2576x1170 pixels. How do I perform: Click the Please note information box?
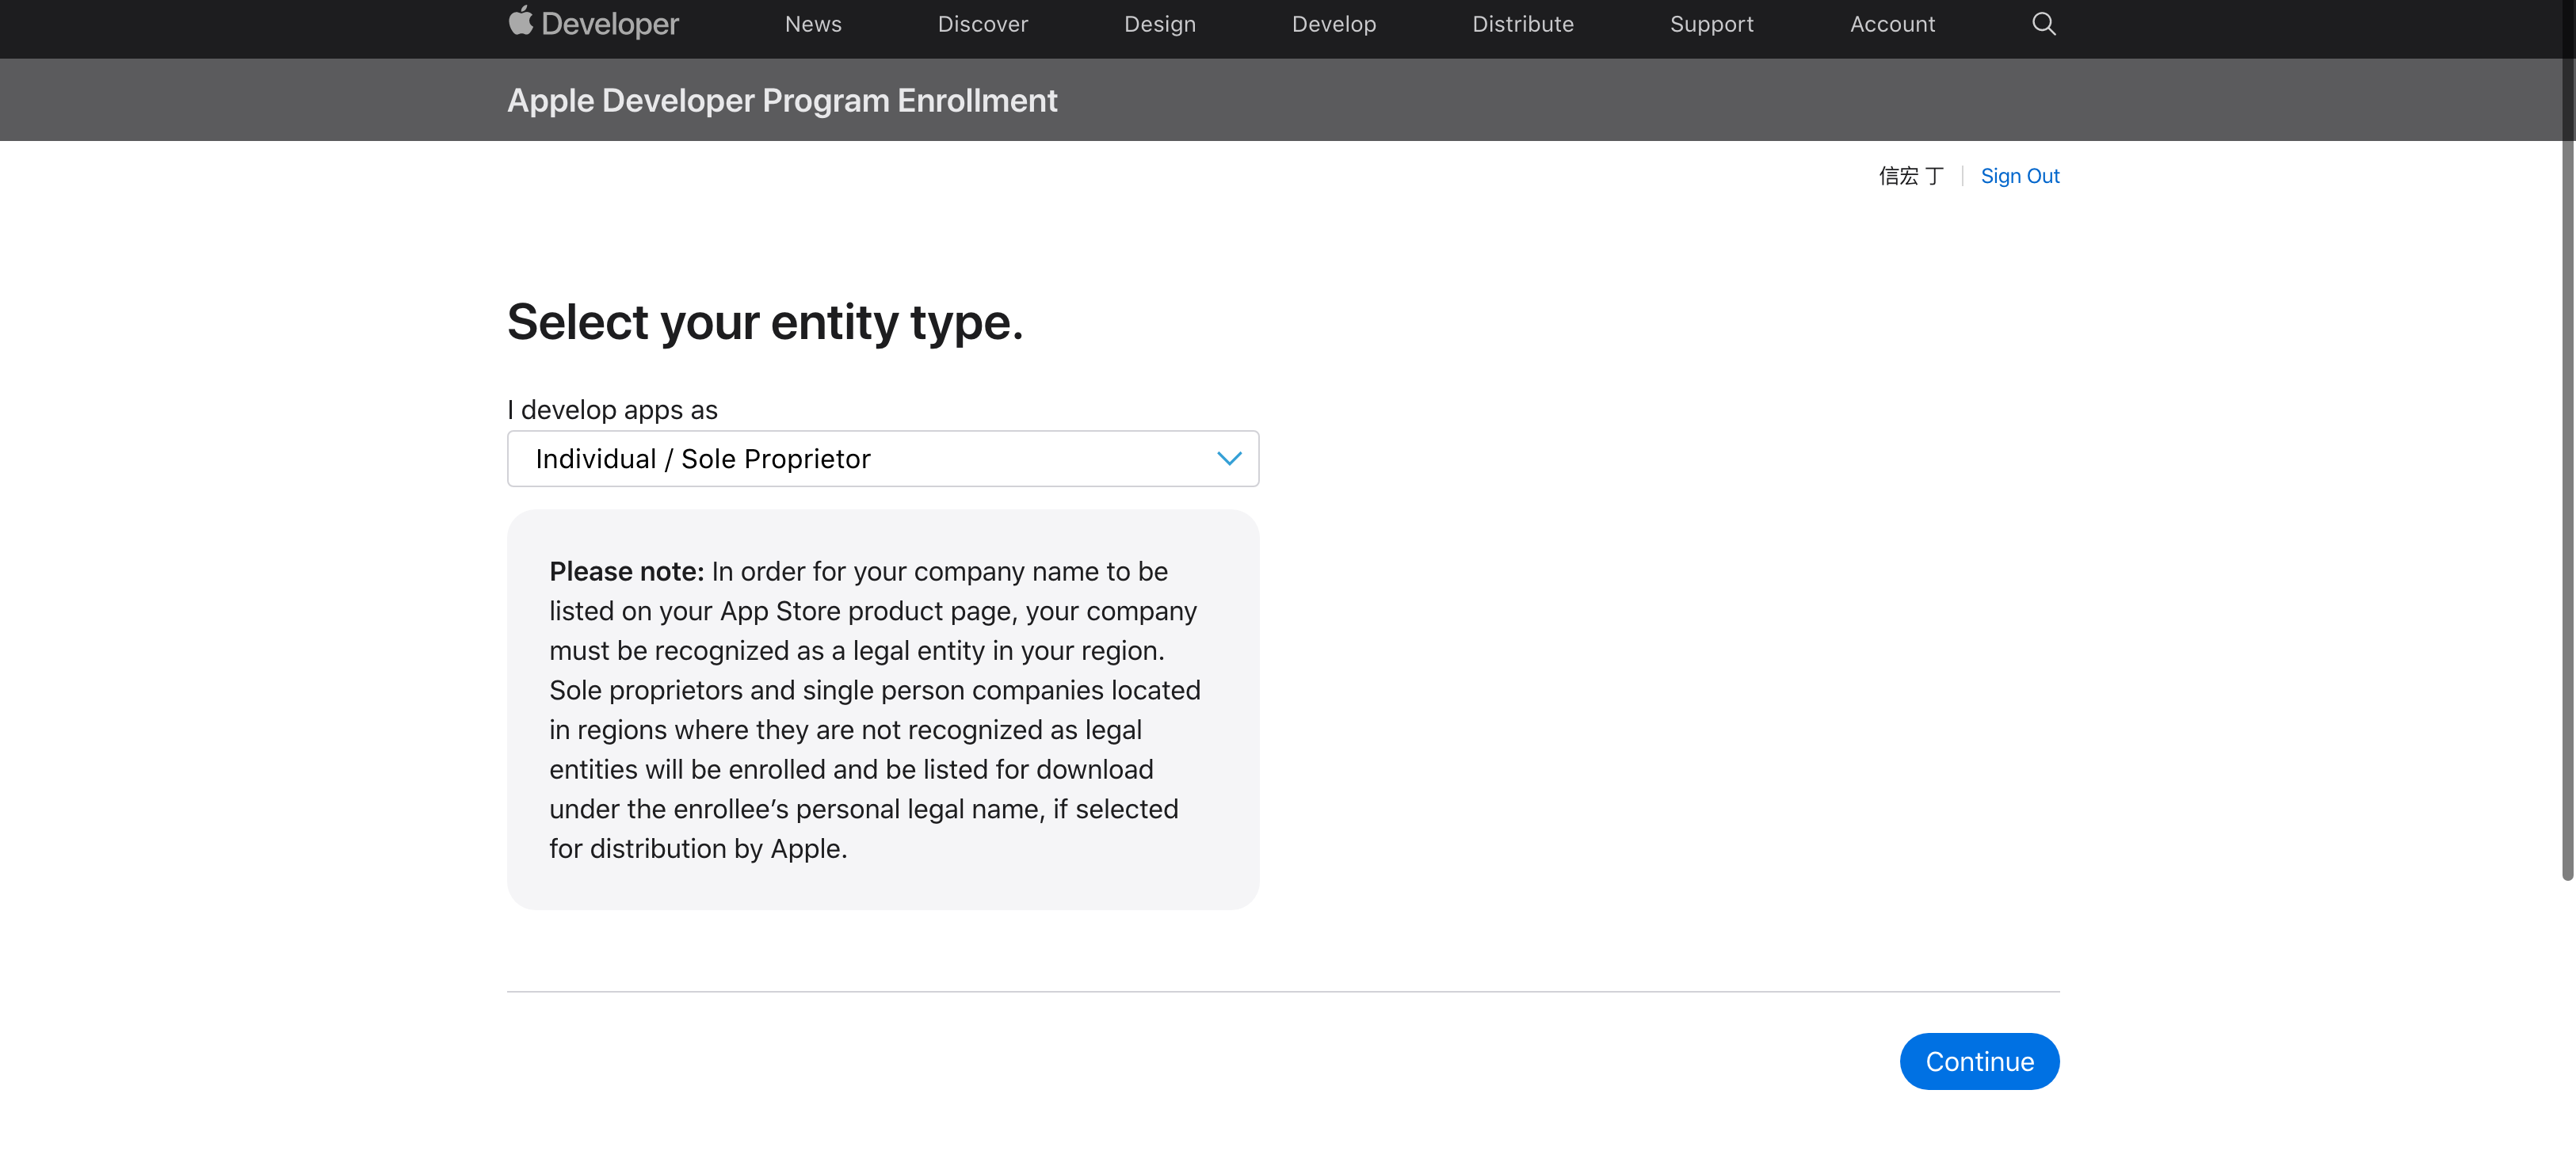click(882, 709)
